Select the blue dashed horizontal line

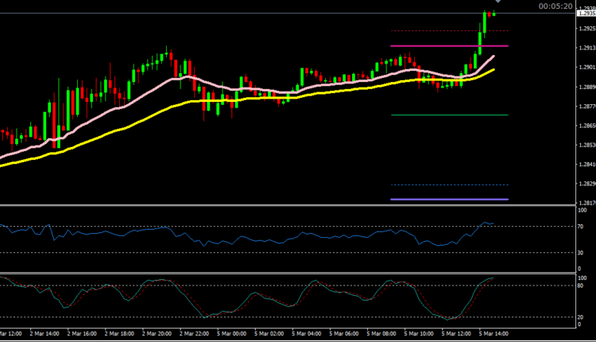[449, 185]
